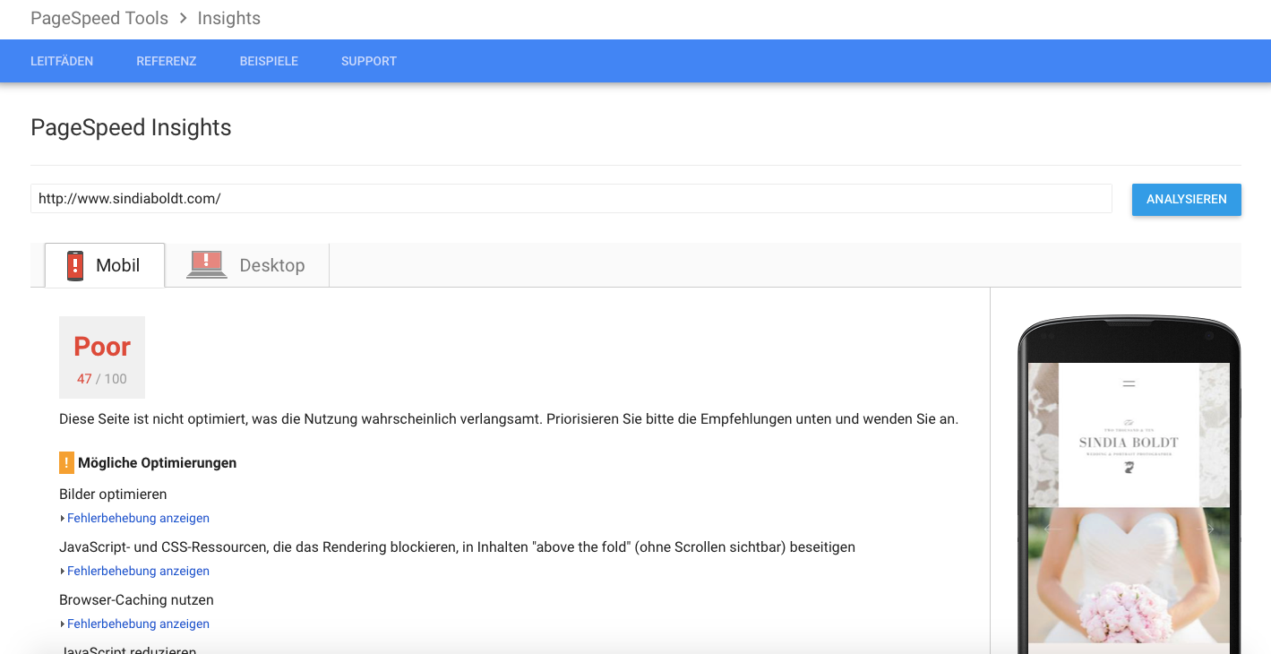Go to PageSpeed Tools breadcrumb link
This screenshot has width=1271, height=654.
coord(99,18)
